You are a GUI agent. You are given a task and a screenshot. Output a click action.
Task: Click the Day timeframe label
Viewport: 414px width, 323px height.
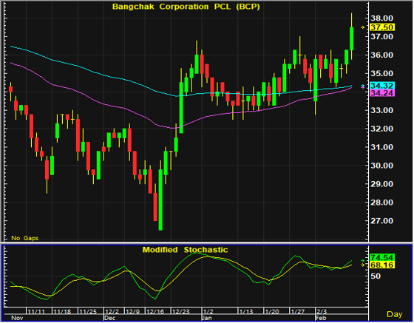pos(395,314)
